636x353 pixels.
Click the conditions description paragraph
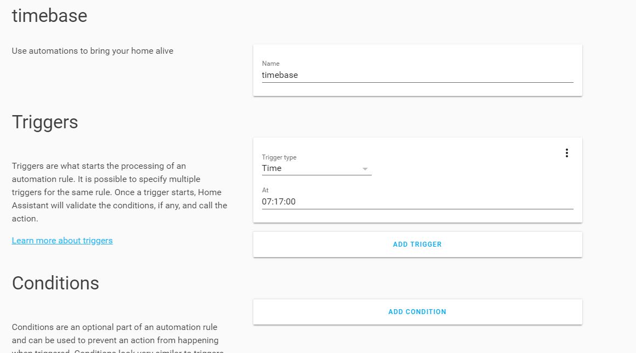click(x=118, y=339)
